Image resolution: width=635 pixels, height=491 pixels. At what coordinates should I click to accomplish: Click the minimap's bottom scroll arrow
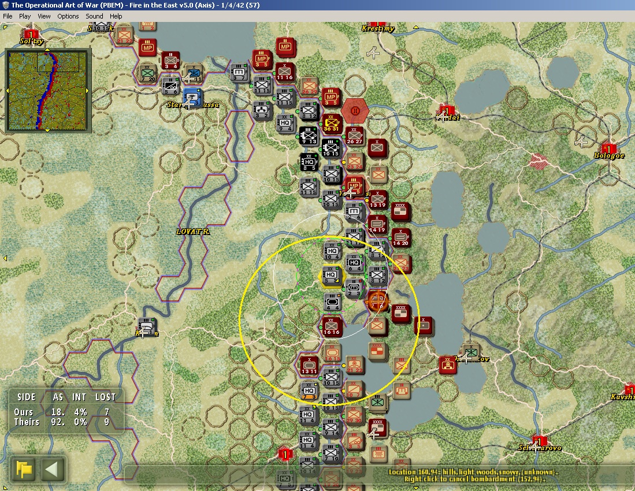[x=47, y=131]
